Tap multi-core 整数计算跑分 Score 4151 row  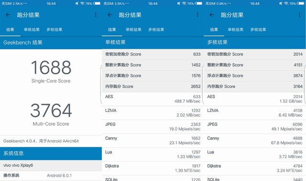[x=255, y=65]
